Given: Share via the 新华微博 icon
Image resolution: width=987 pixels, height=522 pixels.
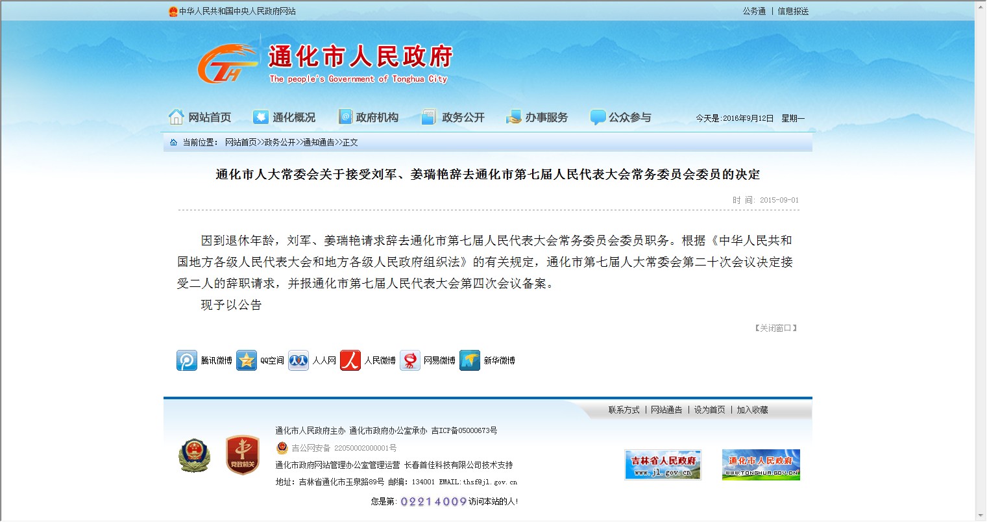Looking at the screenshot, I should [470, 360].
